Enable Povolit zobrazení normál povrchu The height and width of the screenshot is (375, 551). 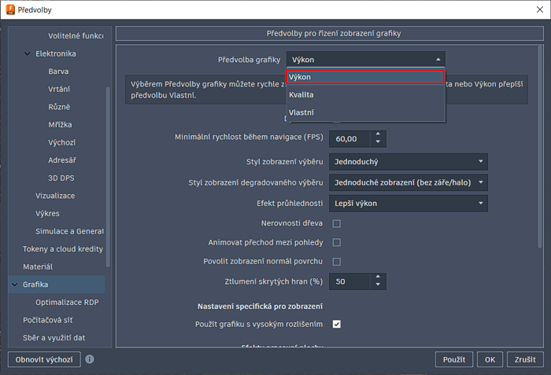click(x=337, y=262)
